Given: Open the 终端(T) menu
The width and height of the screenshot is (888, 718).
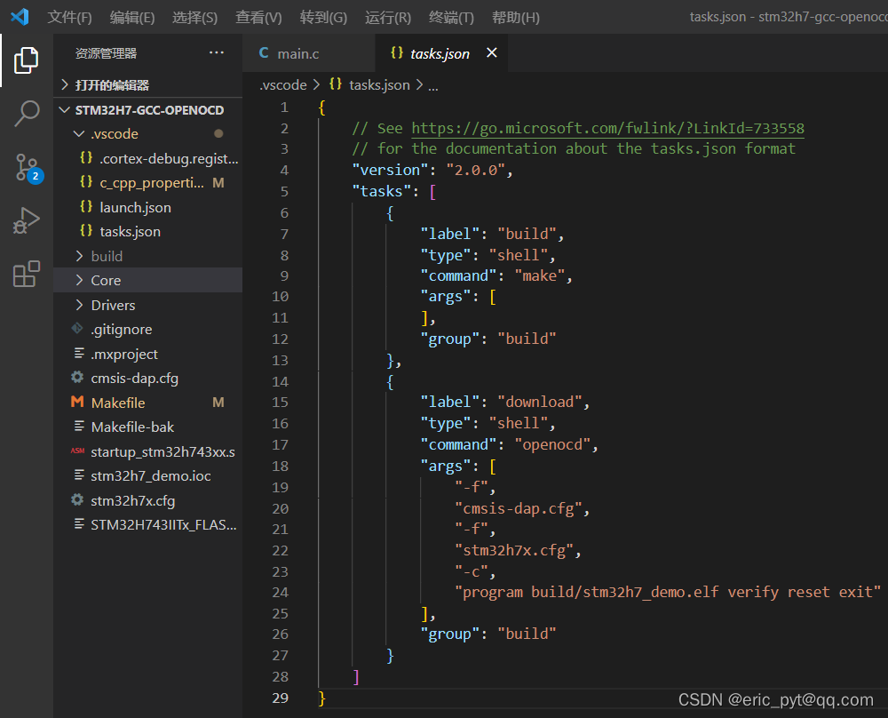Looking at the screenshot, I should pyautogui.click(x=451, y=18).
